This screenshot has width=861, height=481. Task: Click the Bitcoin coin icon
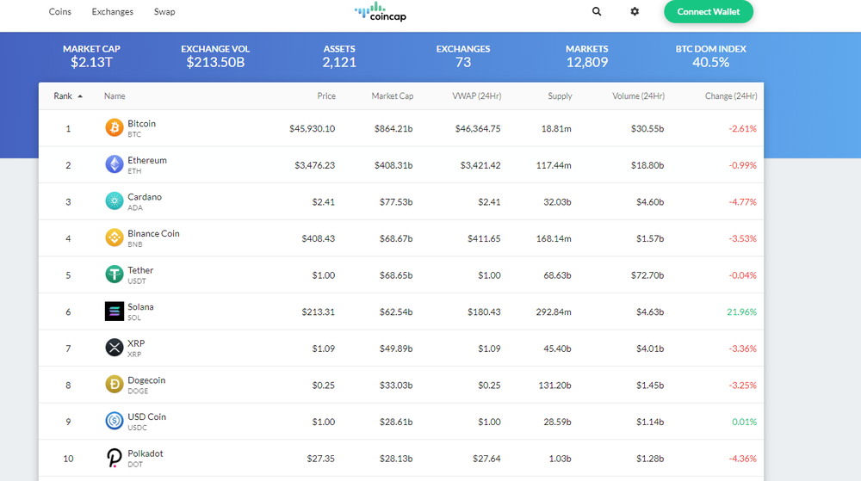pyautogui.click(x=115, y=128)
